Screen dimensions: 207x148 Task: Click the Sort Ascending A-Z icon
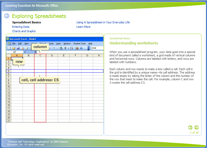[72, 48]
